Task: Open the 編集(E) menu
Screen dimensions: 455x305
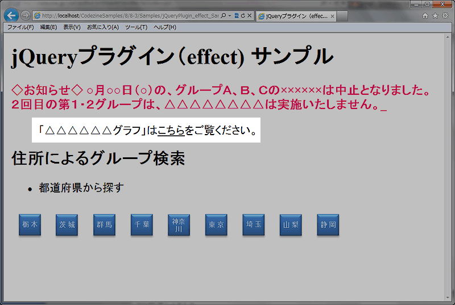Action: tap(48, 27)
